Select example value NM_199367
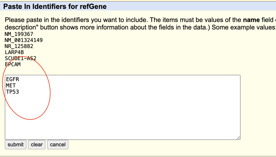 (19, 34)
